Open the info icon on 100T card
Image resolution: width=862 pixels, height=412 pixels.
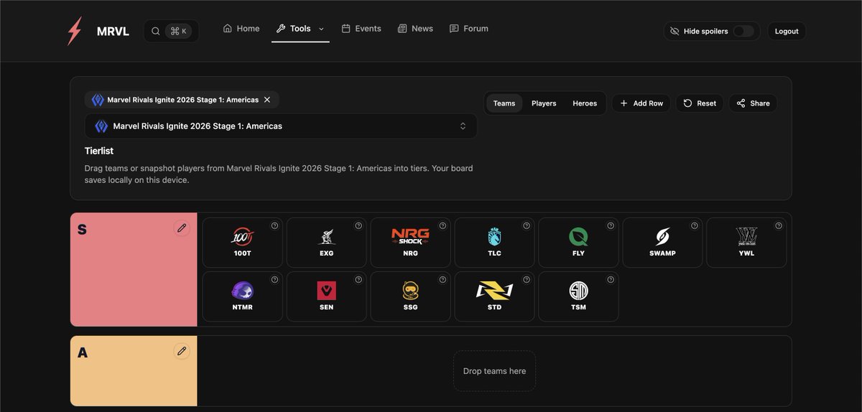click(274, 225)
